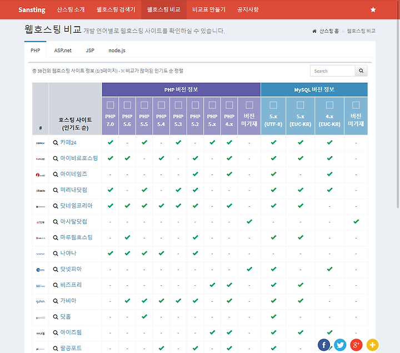Switch to the JSP tab
Screen dimensions: 400x353
click(90, 50)
